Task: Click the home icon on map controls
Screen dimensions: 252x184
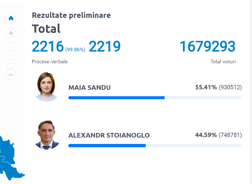Action: point(11,18)
